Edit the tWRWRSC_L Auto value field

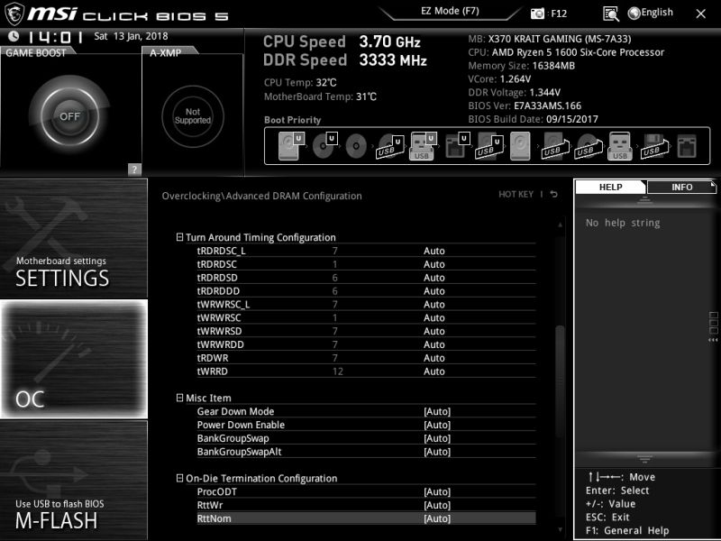(434, 304)
